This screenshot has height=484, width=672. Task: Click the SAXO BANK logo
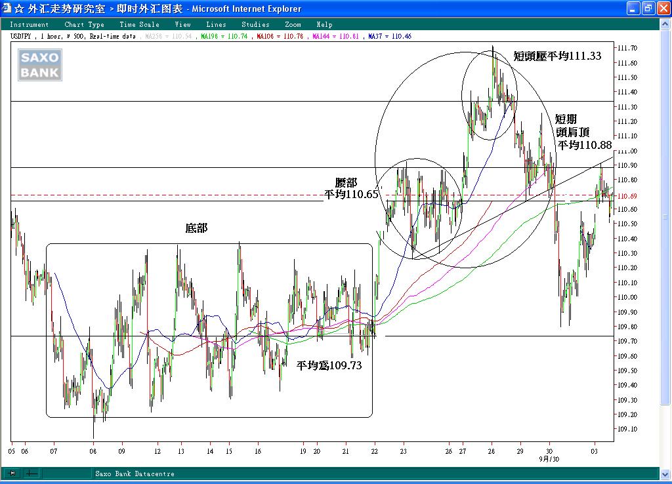coord(40,65)
